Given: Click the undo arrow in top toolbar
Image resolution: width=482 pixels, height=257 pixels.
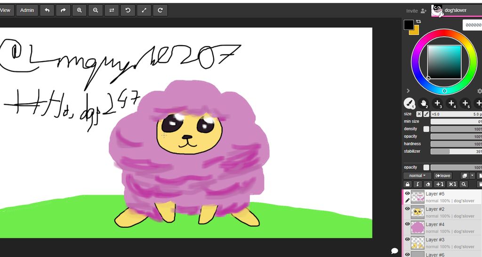Looking at the screenshot, I should (47, 10).
